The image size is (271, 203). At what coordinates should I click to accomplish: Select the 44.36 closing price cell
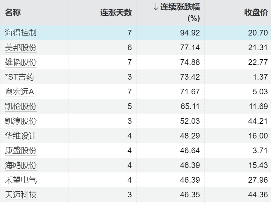coord(258,195)
